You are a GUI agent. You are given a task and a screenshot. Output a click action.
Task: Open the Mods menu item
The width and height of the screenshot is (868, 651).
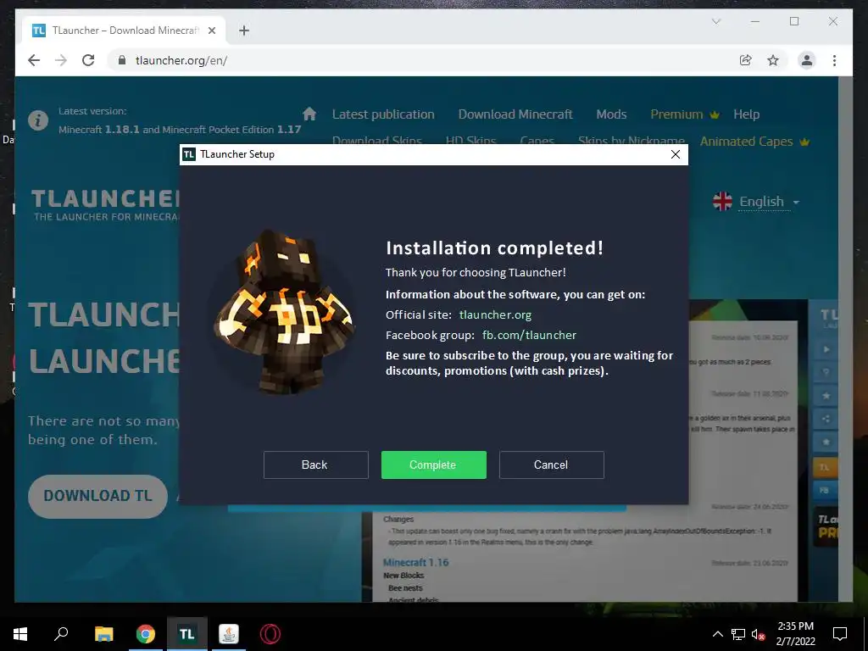point(611,114)
